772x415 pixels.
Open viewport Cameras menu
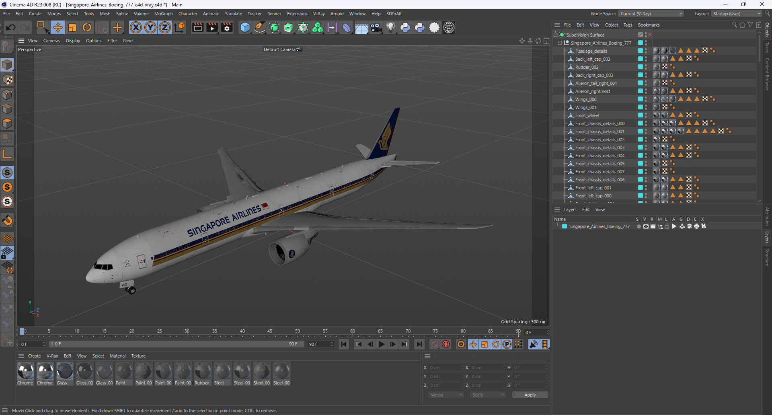point(52,41)
